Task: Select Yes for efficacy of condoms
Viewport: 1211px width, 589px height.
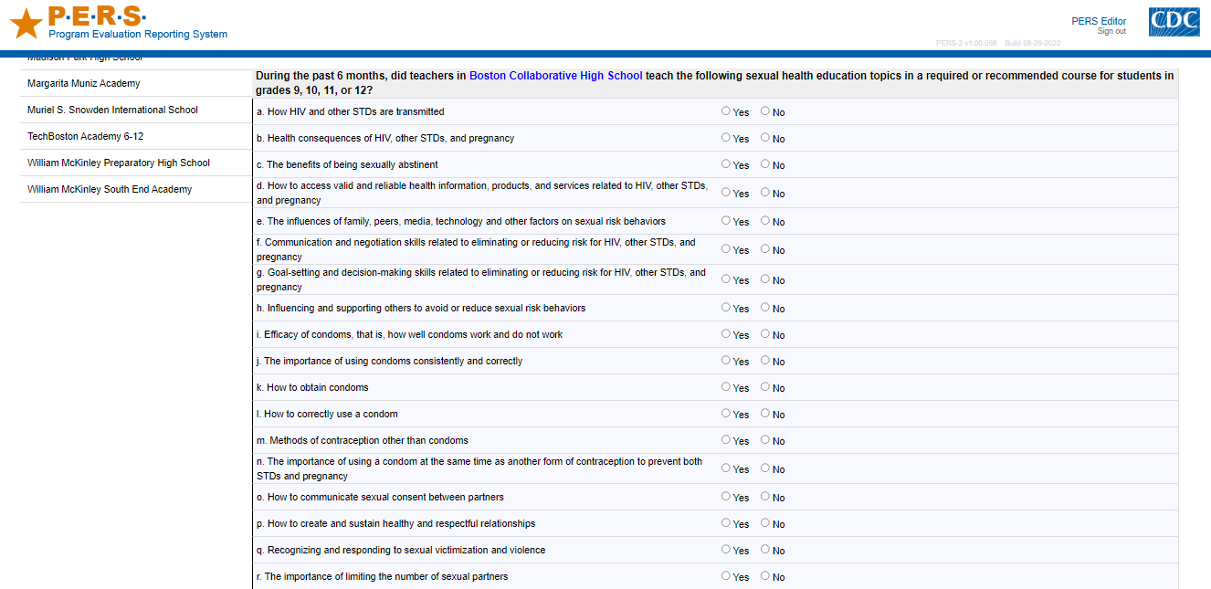Action: (x=726, y=334)
